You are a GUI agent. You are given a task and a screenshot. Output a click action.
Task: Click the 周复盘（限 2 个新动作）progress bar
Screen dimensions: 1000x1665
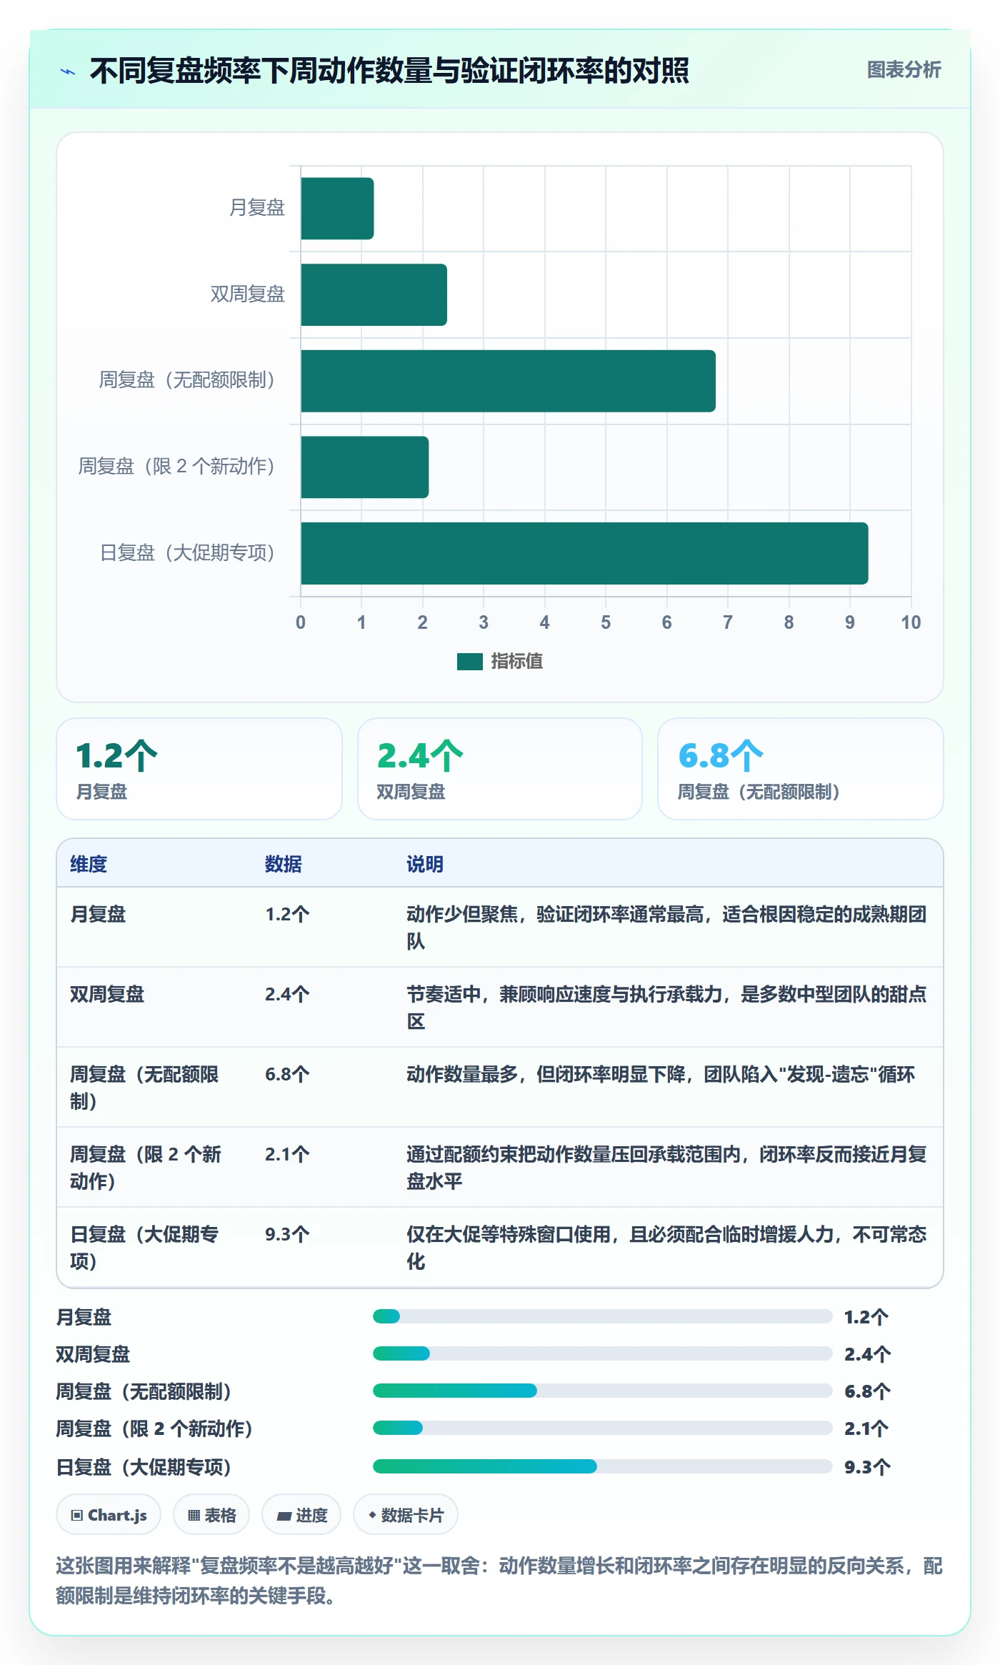pyautogui.click(x=602, y=1428)
